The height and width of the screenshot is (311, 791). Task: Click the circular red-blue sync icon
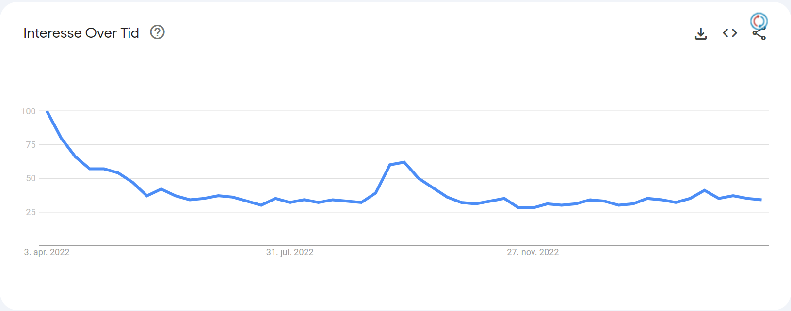click(759, 21)
